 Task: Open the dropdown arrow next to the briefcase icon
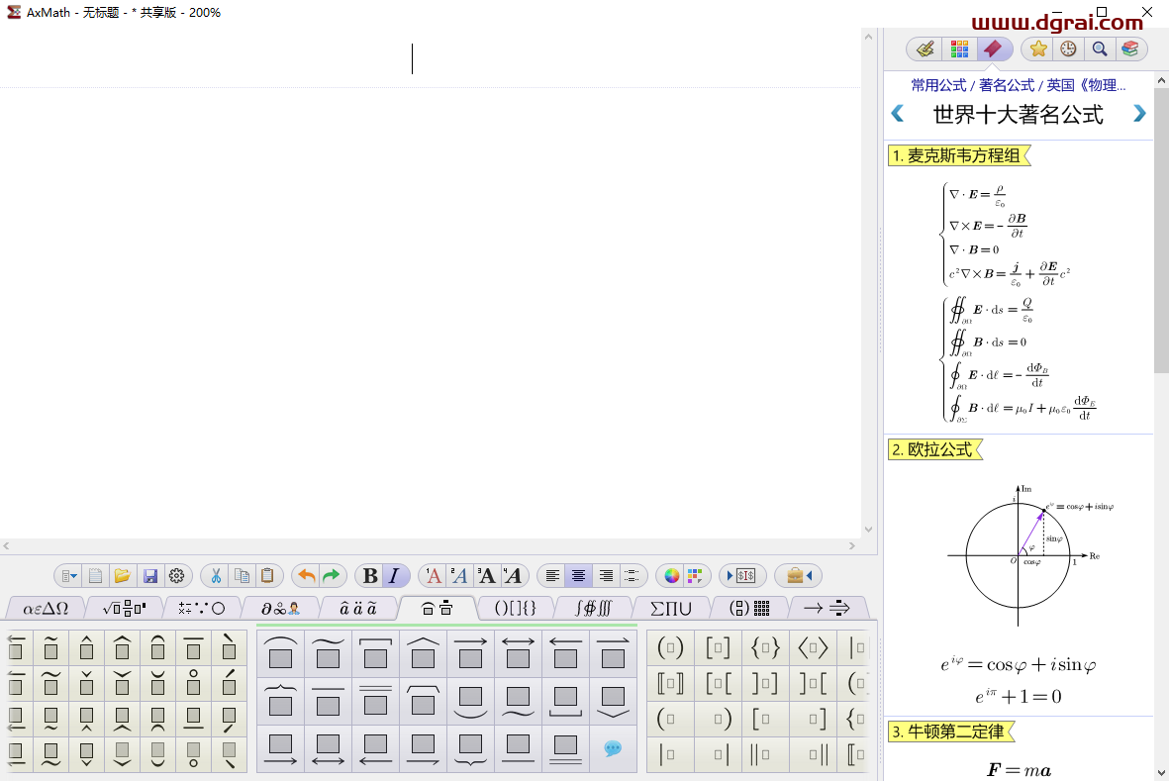[x=812, y=575]
